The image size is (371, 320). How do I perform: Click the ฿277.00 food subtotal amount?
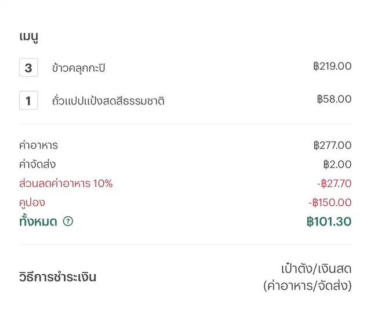point(332,145)
